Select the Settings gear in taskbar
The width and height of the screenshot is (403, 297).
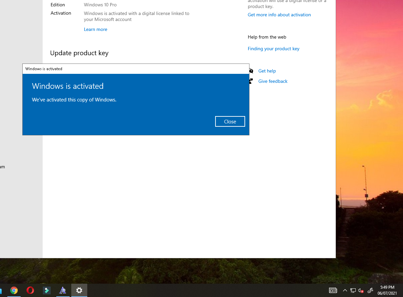click(79, 290)
